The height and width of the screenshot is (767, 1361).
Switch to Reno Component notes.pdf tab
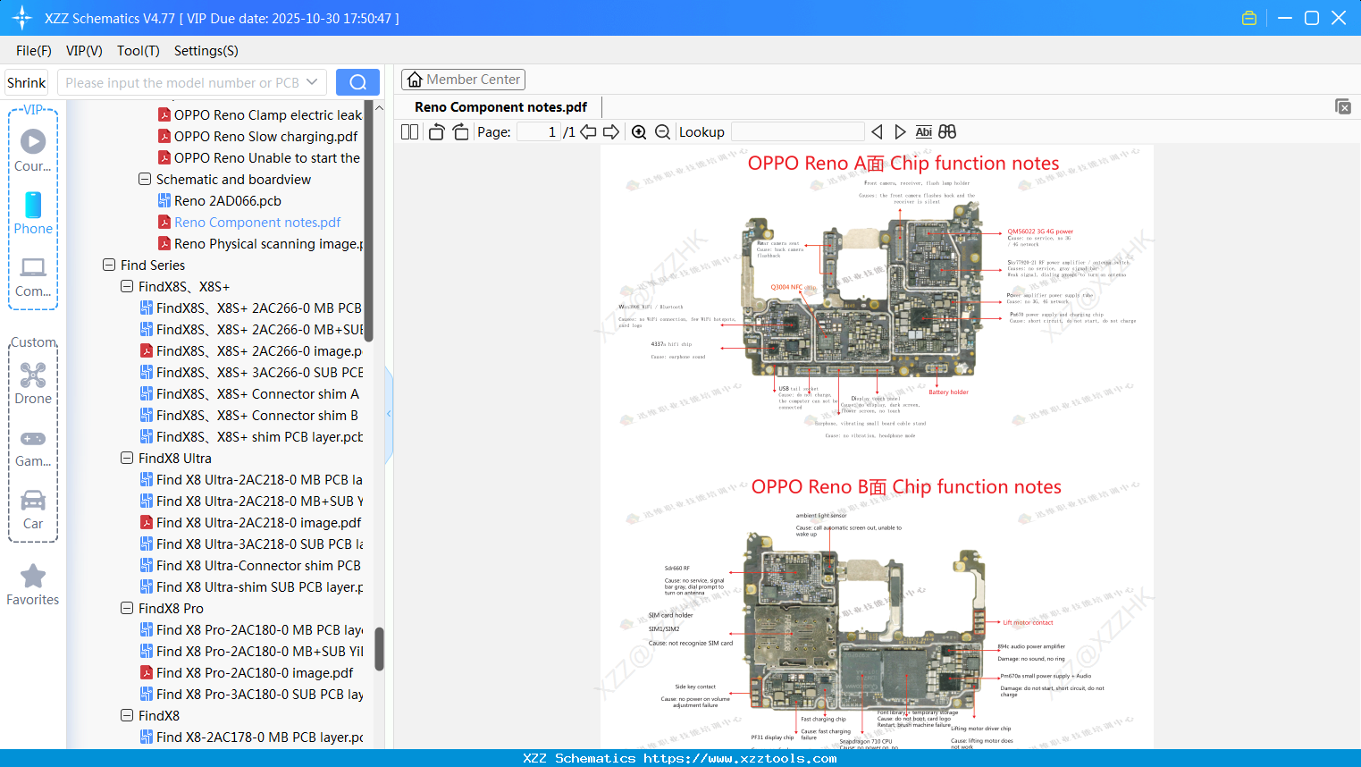pyautogui.click(x=500, y=107)
